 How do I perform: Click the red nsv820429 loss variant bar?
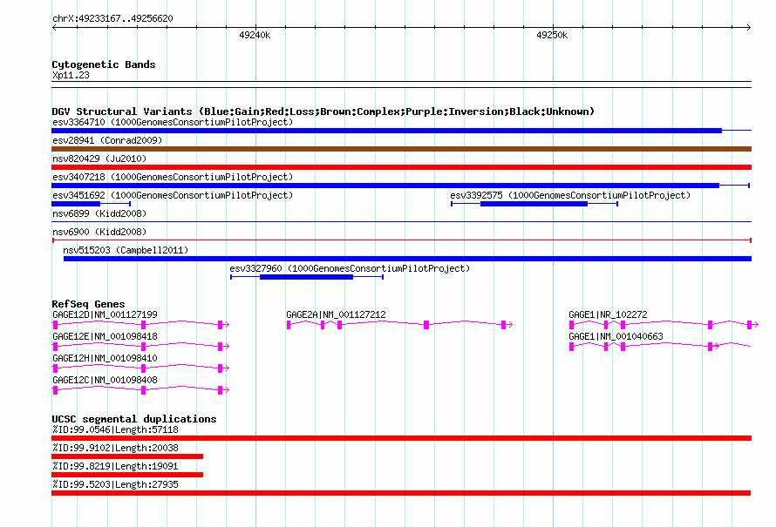401,167
